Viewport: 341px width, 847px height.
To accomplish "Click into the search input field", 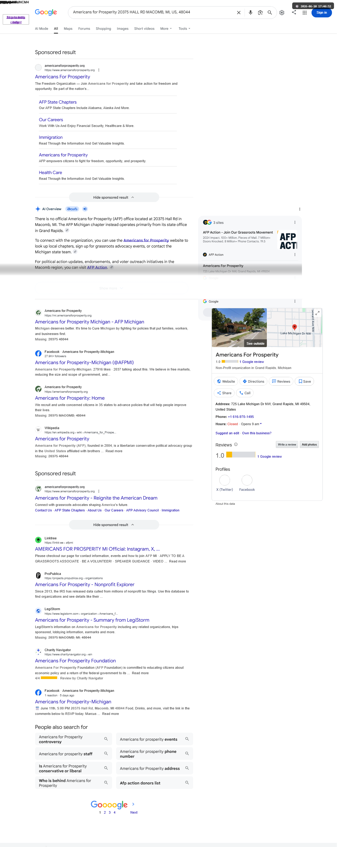I will coord(153,12).
